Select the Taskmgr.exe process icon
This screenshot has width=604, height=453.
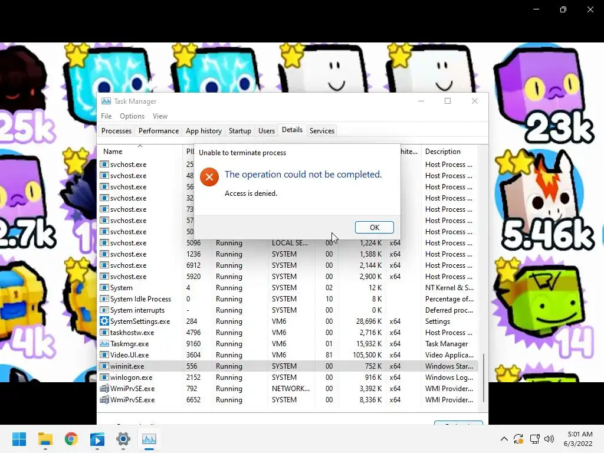(104, 343)
